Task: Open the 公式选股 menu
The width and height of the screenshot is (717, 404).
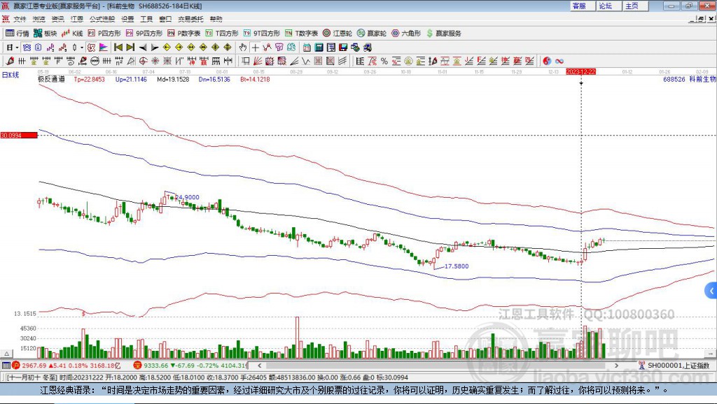Action: (x=101, y=19)
